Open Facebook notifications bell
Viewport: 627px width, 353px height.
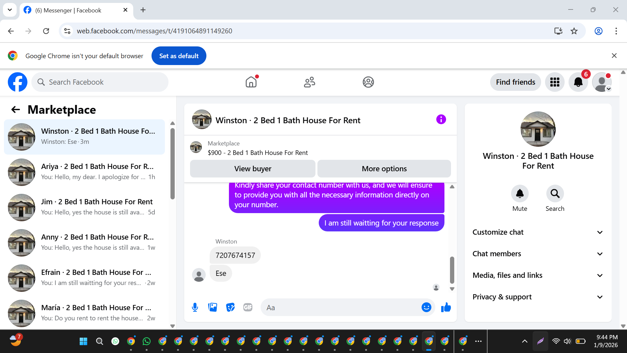tap(578, 82)
